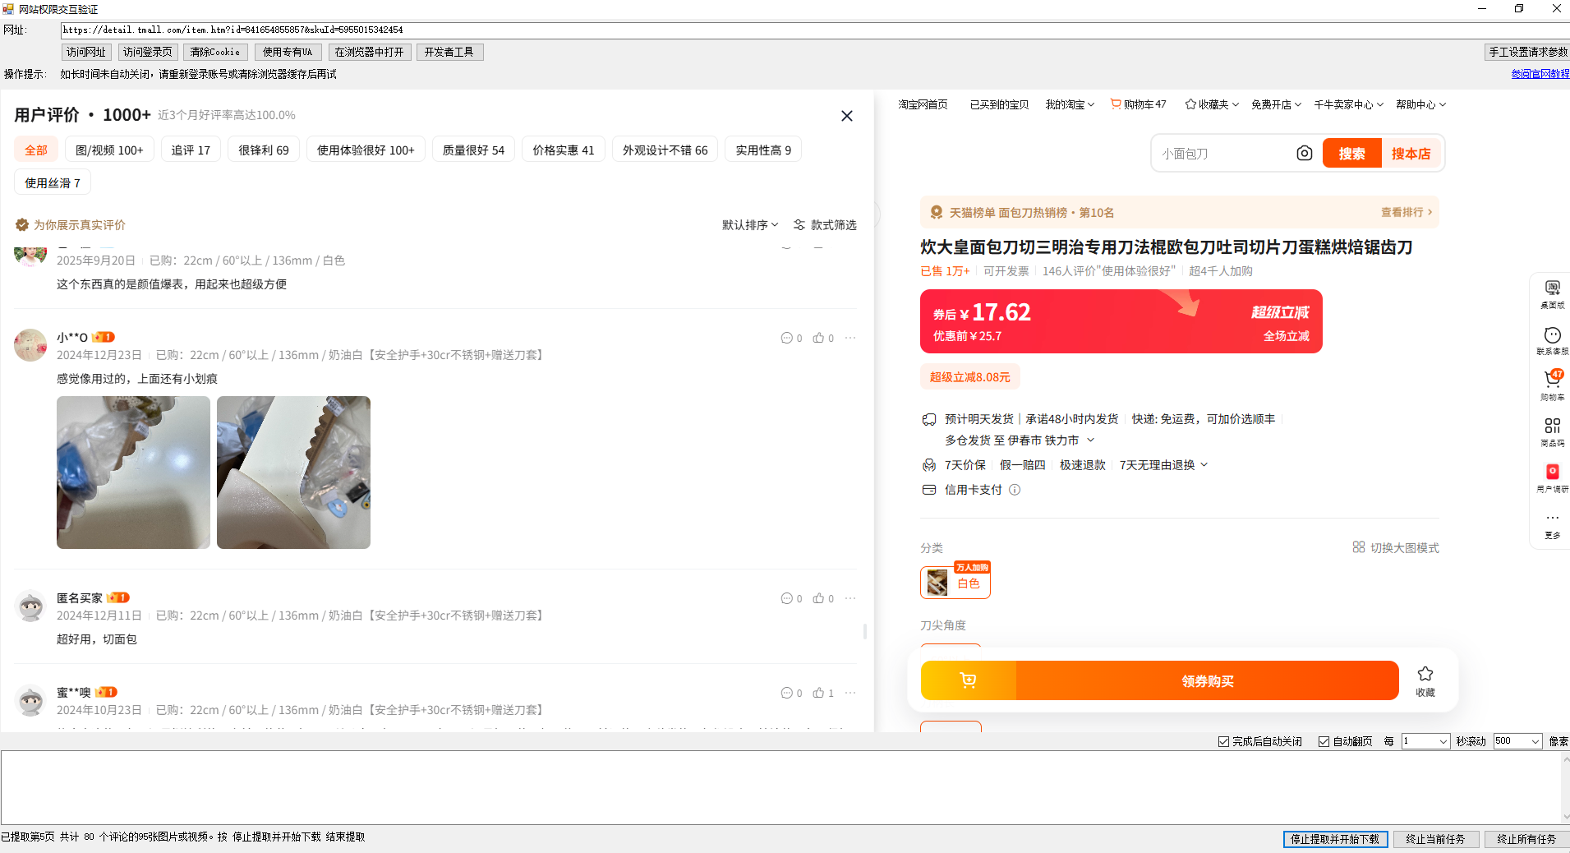Like the review by 小**O
The height and width of the screenshot is (853, 1570).
[819, 338]
